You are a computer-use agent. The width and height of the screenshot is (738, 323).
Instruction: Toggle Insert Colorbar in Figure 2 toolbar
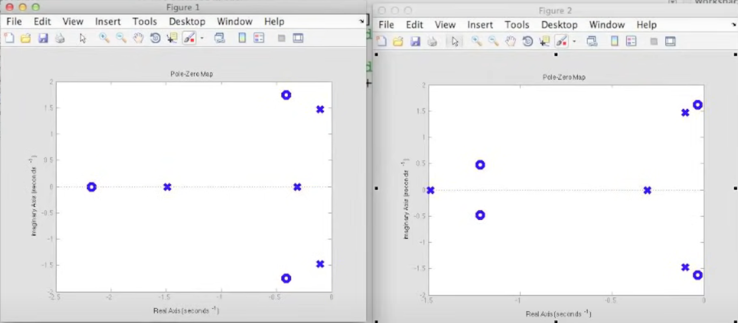(x=614, y=41)
